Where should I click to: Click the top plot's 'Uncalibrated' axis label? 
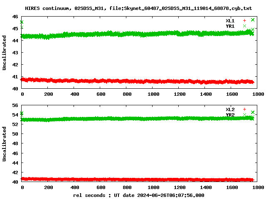[x=4, y=53]
